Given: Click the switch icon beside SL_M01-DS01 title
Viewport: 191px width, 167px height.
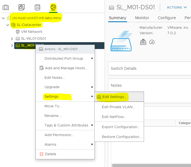Looking at the screenshot, I should pos(111,8).
